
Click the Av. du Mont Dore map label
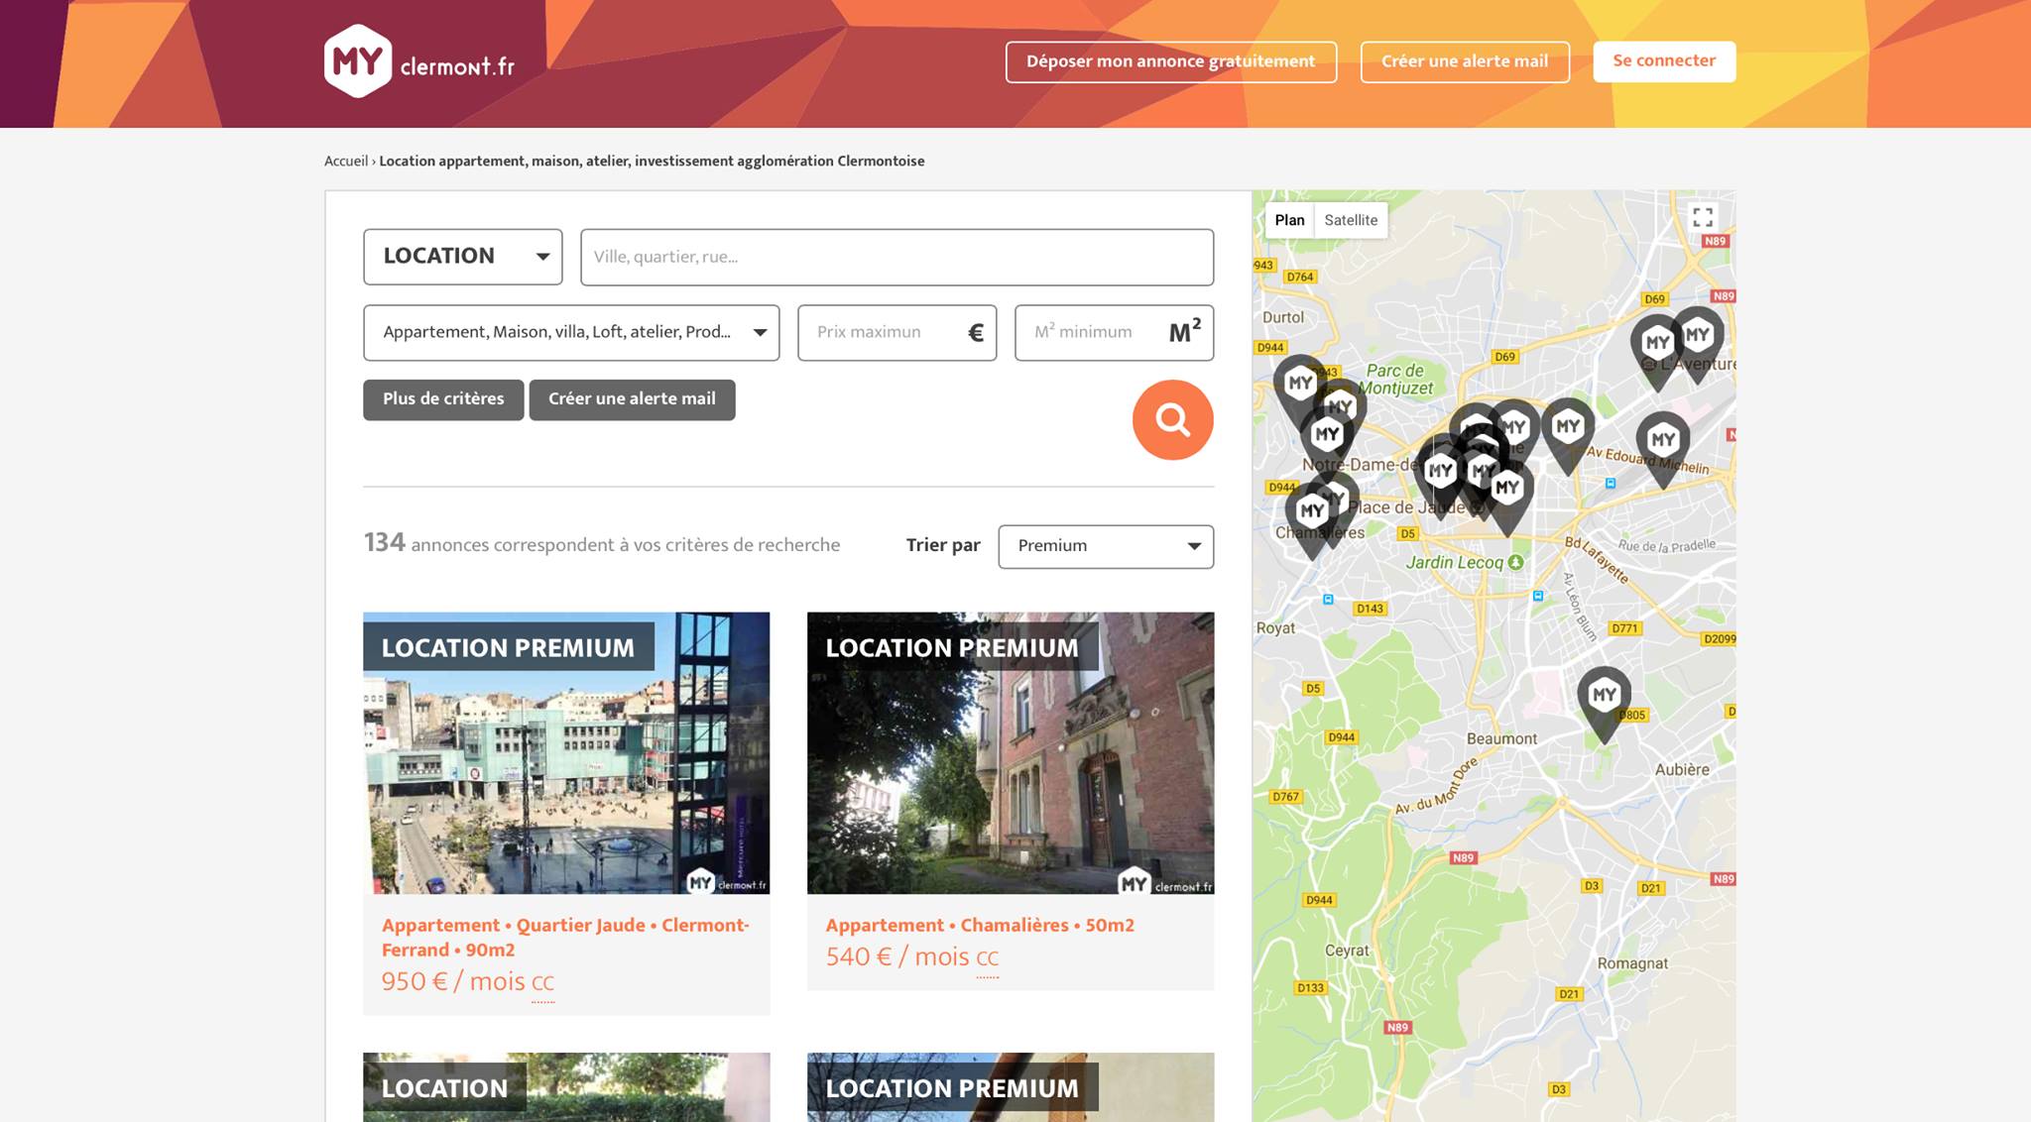[x=1437, y=787]
